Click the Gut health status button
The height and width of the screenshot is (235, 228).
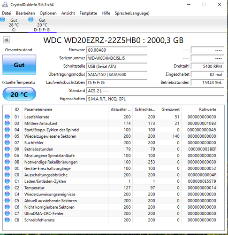pyautogui.click(x=19, y=65)
